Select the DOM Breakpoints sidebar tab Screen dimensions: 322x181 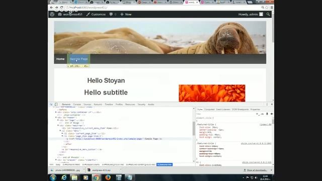coord(240,110)
